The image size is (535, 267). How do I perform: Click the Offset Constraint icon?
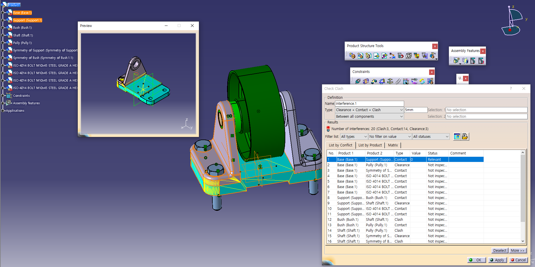point(374,82)
